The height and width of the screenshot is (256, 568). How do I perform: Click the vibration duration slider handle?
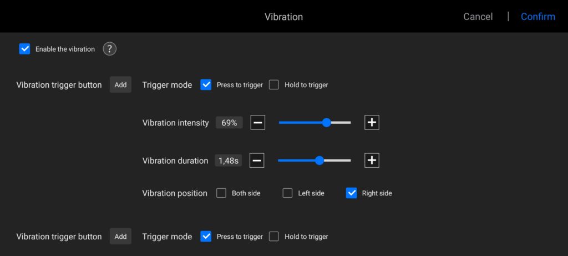pos(319,160)
